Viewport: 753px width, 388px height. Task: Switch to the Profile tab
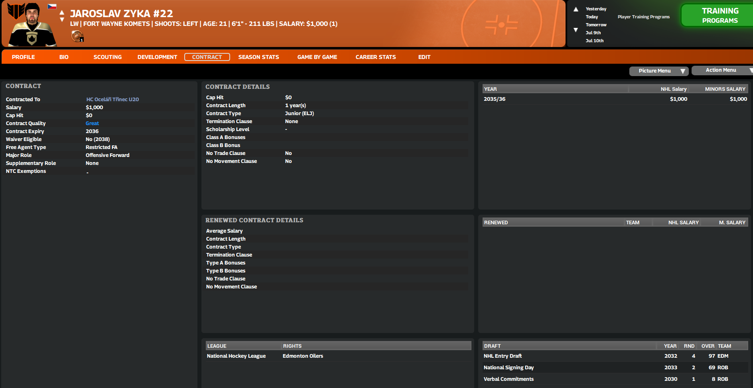(x=23, y=57)
